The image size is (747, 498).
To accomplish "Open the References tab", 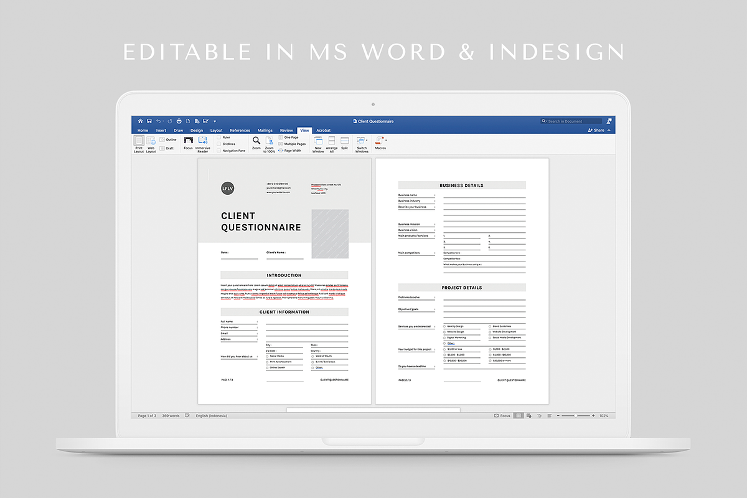I will pyautogui.click(x=240, y=131).
